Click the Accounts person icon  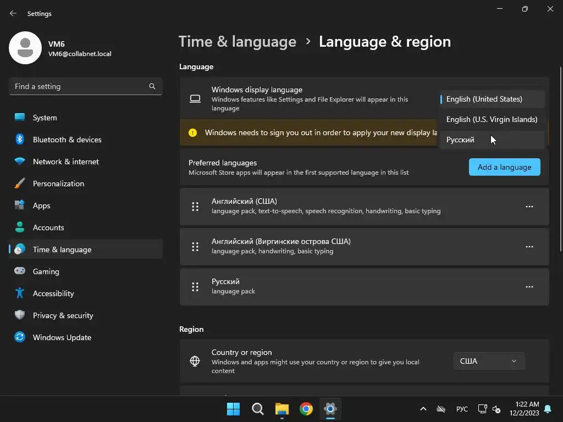[x=20, y=227]
